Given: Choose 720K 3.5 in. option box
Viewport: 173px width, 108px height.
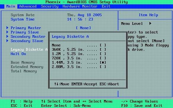Looking at the screenshot, I should (103, 58).
